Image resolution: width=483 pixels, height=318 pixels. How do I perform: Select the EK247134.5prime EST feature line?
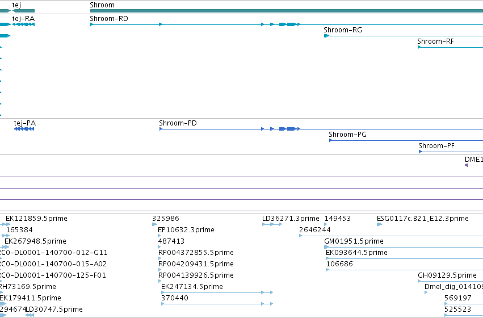tap(217, 292)
